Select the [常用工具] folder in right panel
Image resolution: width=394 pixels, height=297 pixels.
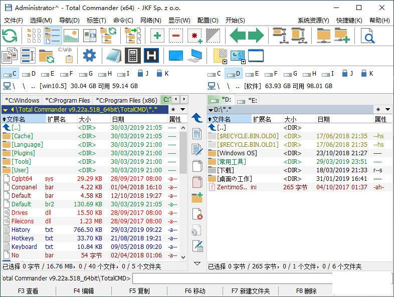299,162
